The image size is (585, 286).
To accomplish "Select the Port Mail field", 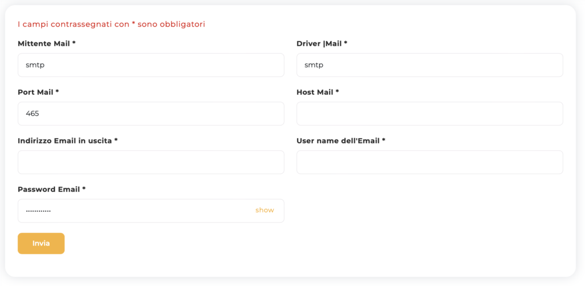I will (x=151, y=114).
